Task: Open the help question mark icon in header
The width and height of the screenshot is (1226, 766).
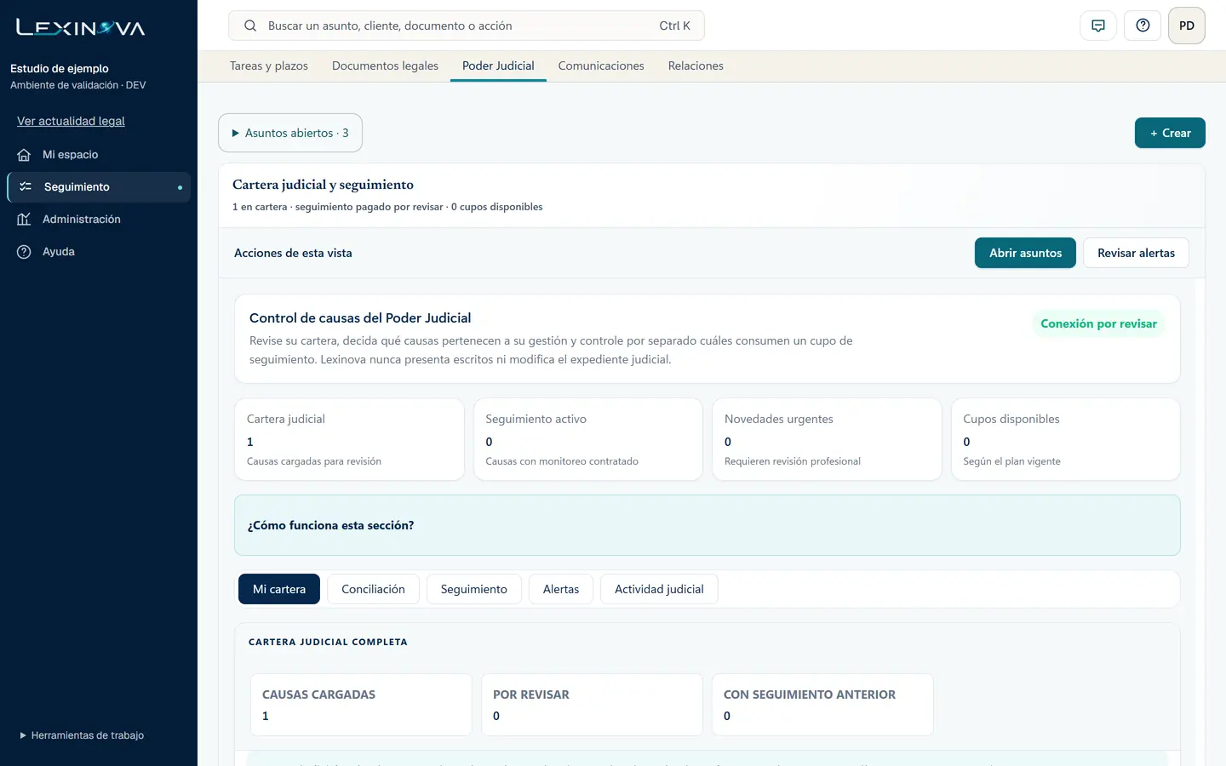Action: [1143, 26]
